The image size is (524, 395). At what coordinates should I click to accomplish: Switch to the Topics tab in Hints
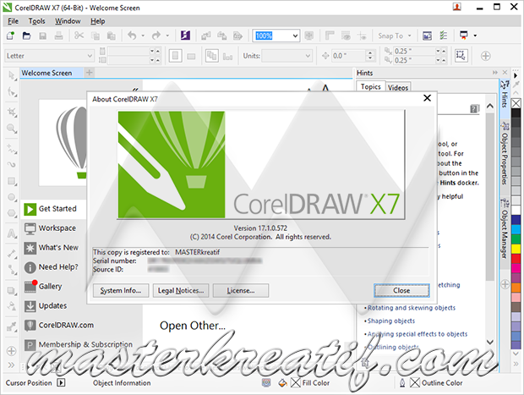coord(371,86)
